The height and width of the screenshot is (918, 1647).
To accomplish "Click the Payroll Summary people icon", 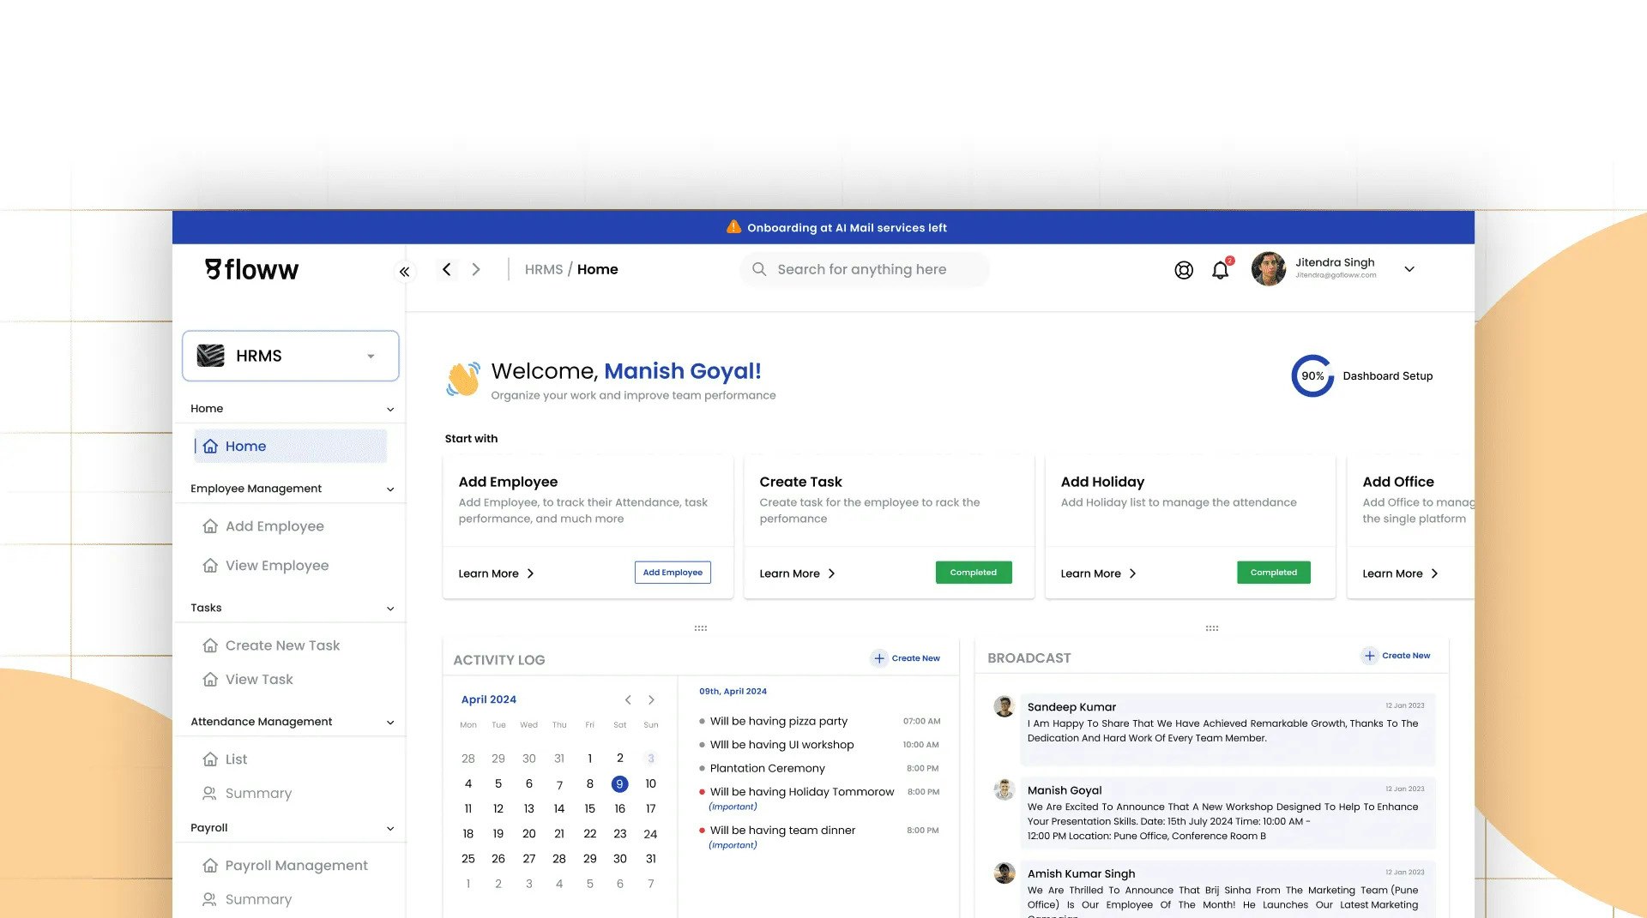I will coord(209,900).
